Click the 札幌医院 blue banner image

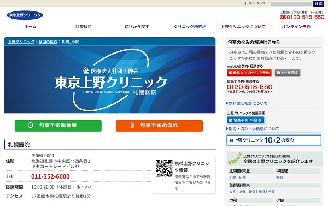click(x=110, y=80)
